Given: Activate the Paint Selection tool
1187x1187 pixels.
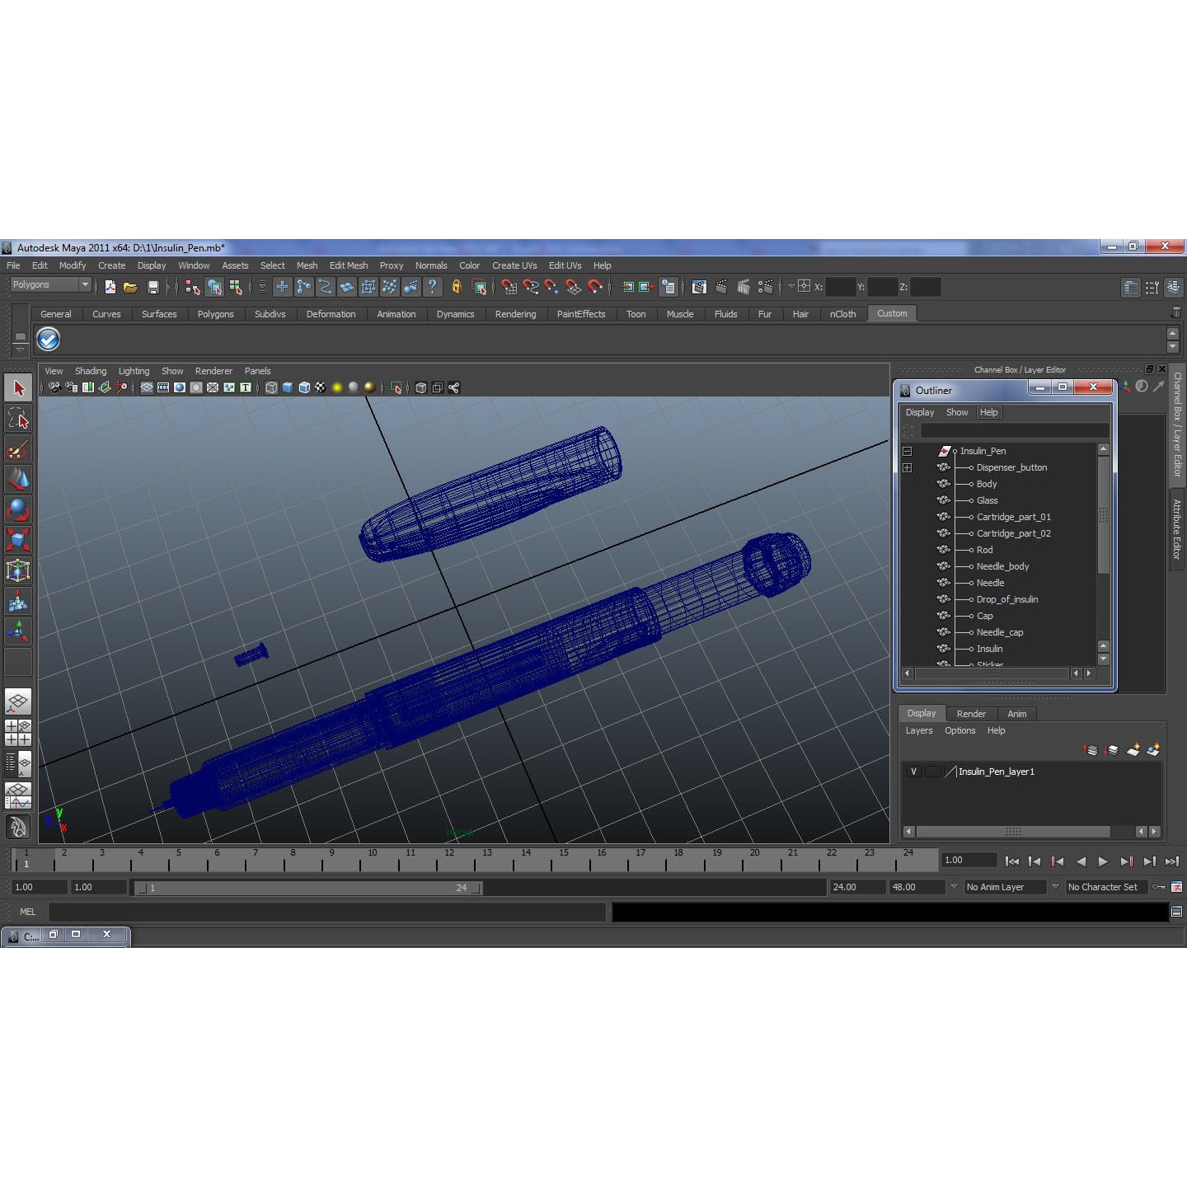Looking at the screenshot, I should pos(18,448).
